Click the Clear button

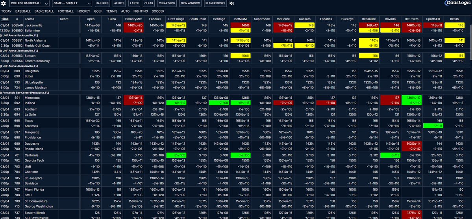click(148, 4)
